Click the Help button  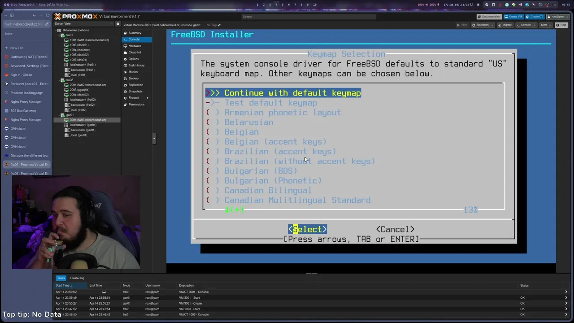click(x=562, y=25)
